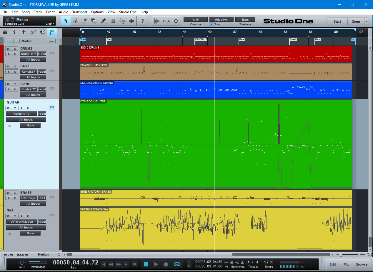373x272 pixels.
Task: Record-arm the GUITAR track
Action: [21, 108]
